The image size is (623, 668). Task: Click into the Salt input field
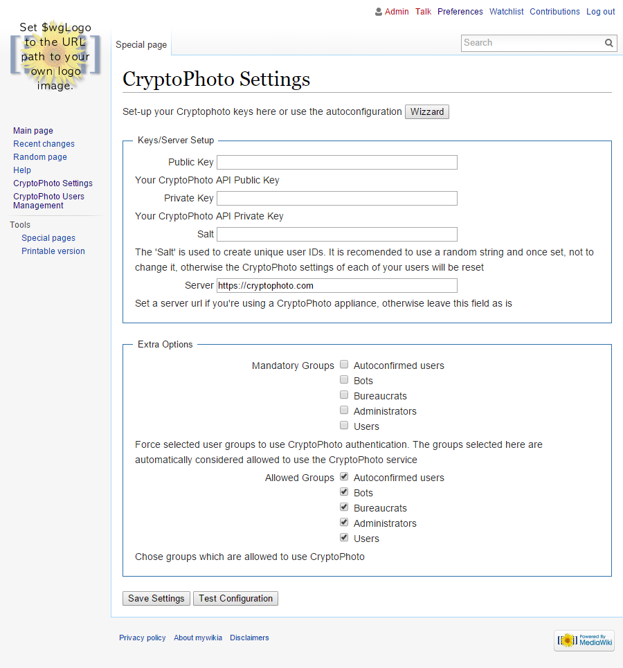click(337, 234)
